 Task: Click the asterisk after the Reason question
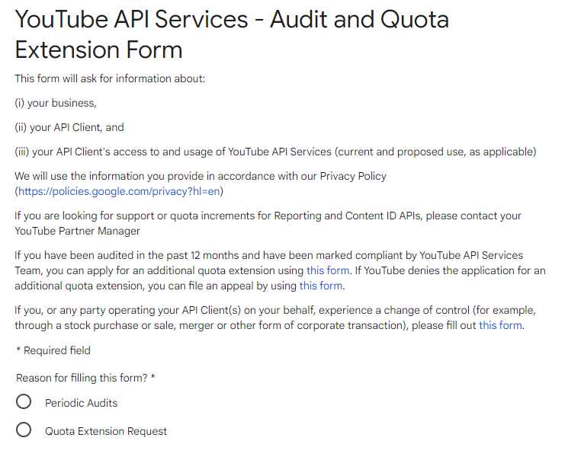152,378
